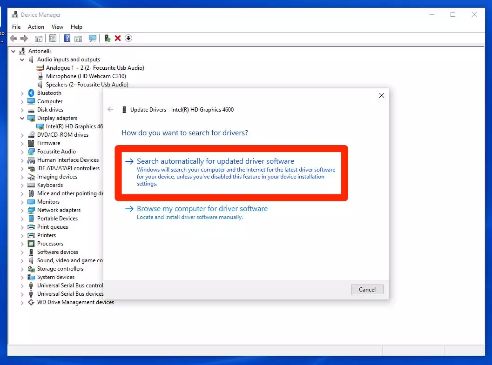Viewport: 492px width, 365px height.
Task: Click the Firmware category icon
Action: point(31,143)
